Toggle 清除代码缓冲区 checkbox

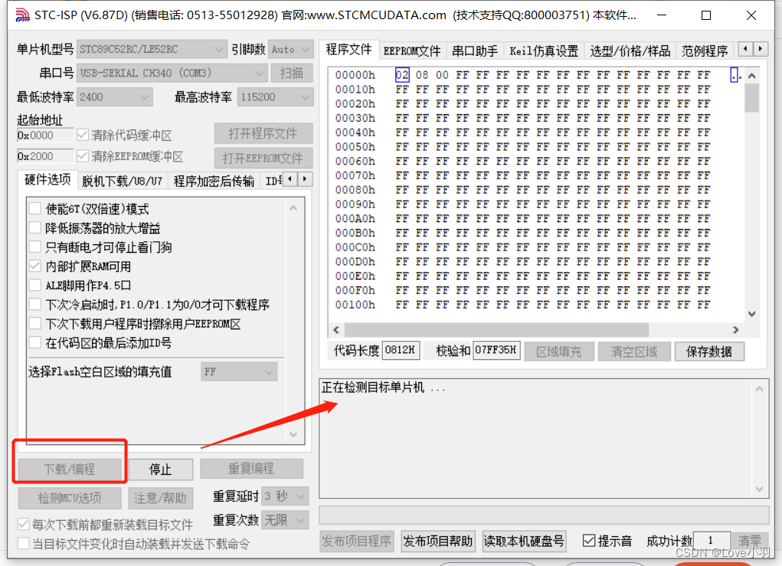tap(83, 135)
